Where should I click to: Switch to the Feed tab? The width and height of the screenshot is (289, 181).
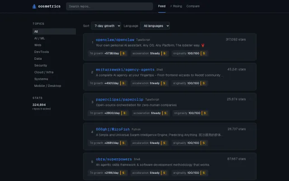pyautogui.click(x=162, y=6)
